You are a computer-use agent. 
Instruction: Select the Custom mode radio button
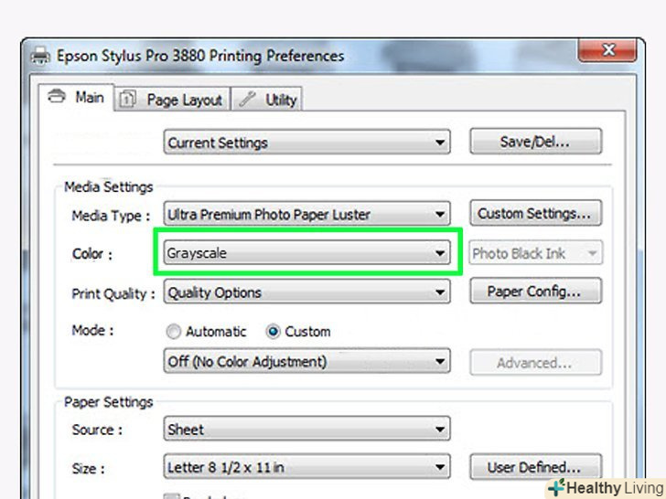coord(273,332)
